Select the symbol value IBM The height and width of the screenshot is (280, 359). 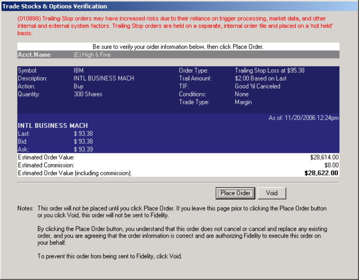(79, 71)
